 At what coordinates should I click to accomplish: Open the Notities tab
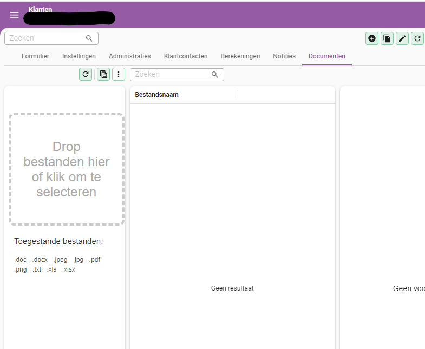click(x=284, y=56)
